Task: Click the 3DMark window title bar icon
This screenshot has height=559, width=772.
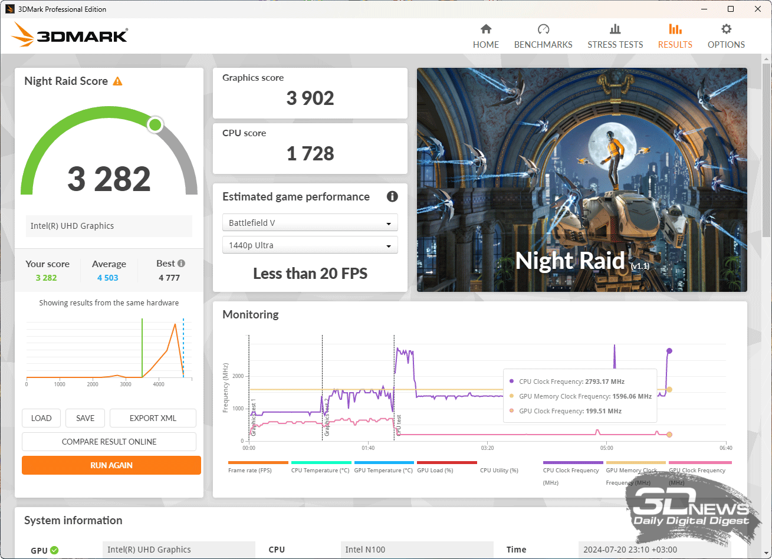Action: tap(9, 9)
